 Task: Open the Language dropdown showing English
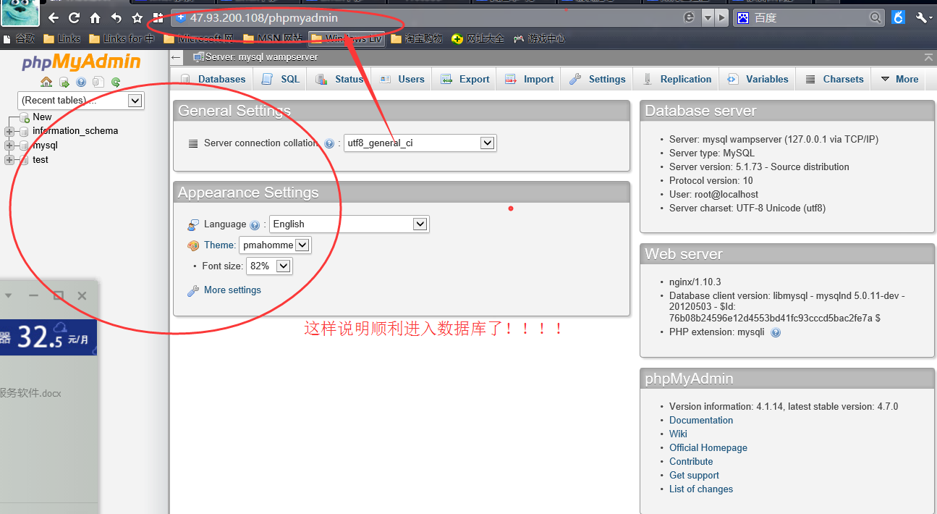[349, 224]
